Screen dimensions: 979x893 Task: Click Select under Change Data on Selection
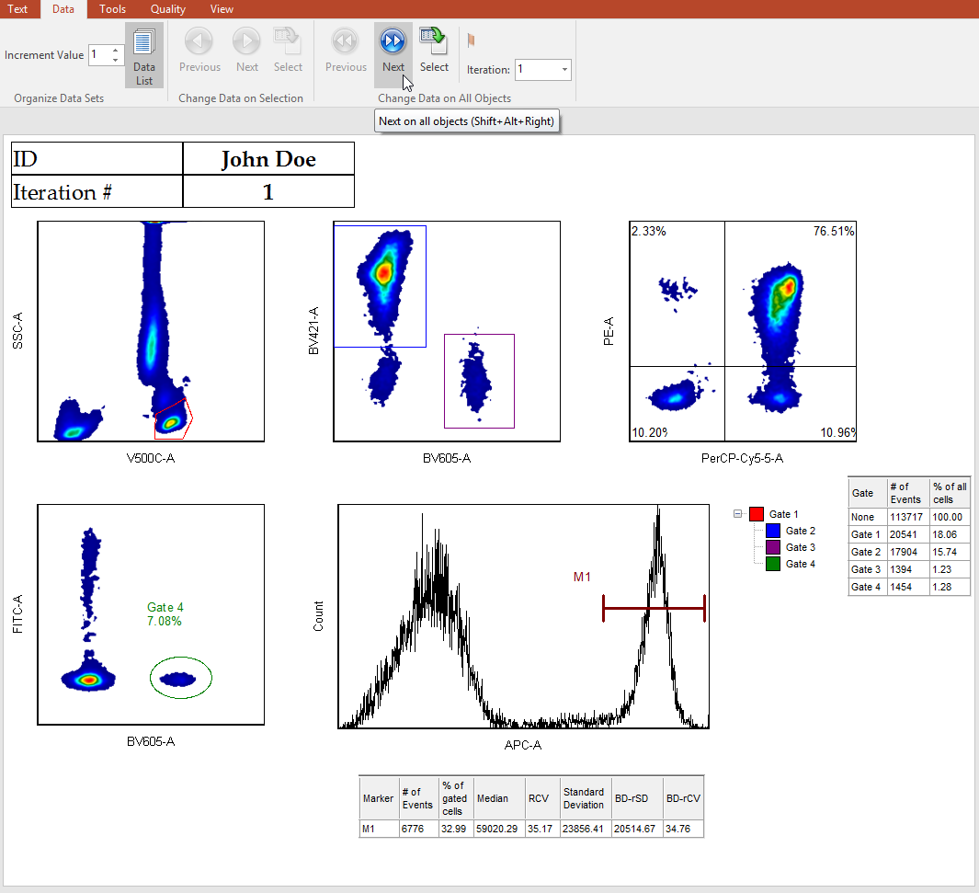click(288, 50)
